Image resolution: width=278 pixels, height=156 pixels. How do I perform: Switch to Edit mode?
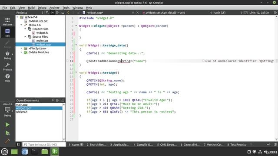tap(7, 33)
